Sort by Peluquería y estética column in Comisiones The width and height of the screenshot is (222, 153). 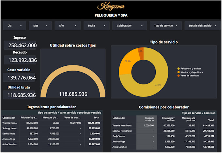(x=168, y=119)
